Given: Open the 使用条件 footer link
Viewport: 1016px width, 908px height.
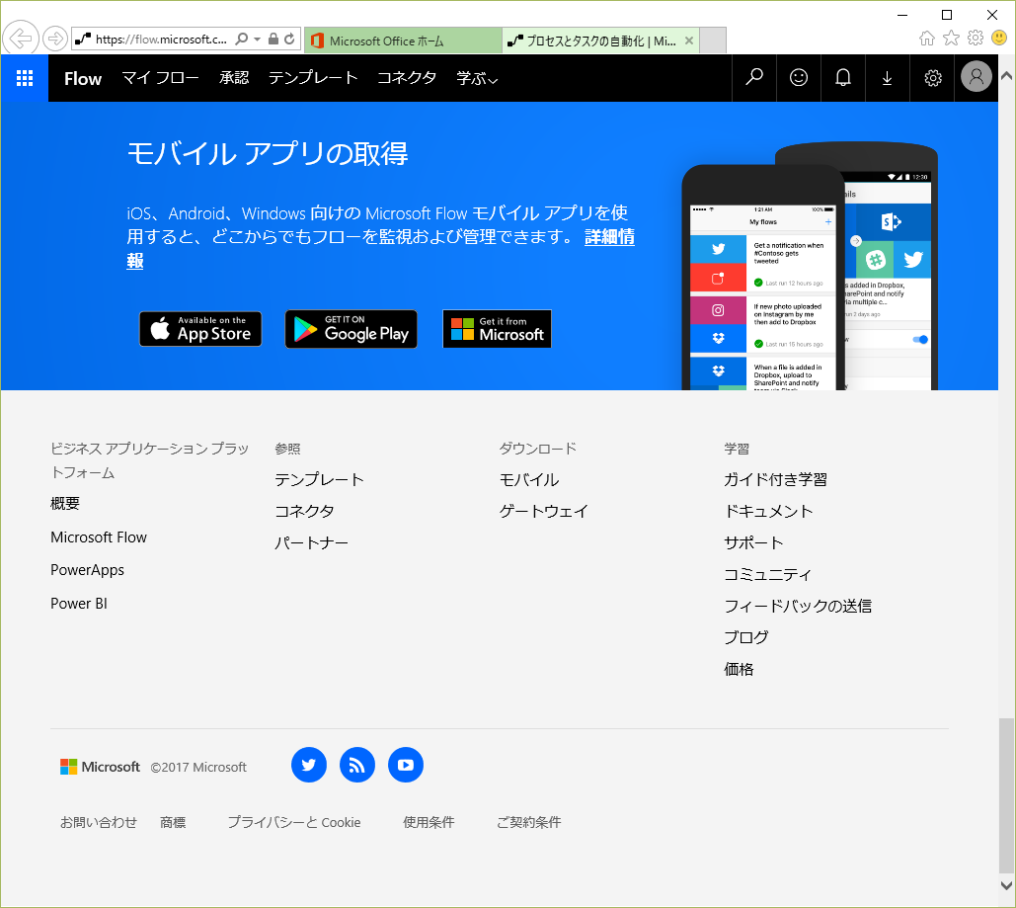Looking at the screenshot, I should click(429, 822).
